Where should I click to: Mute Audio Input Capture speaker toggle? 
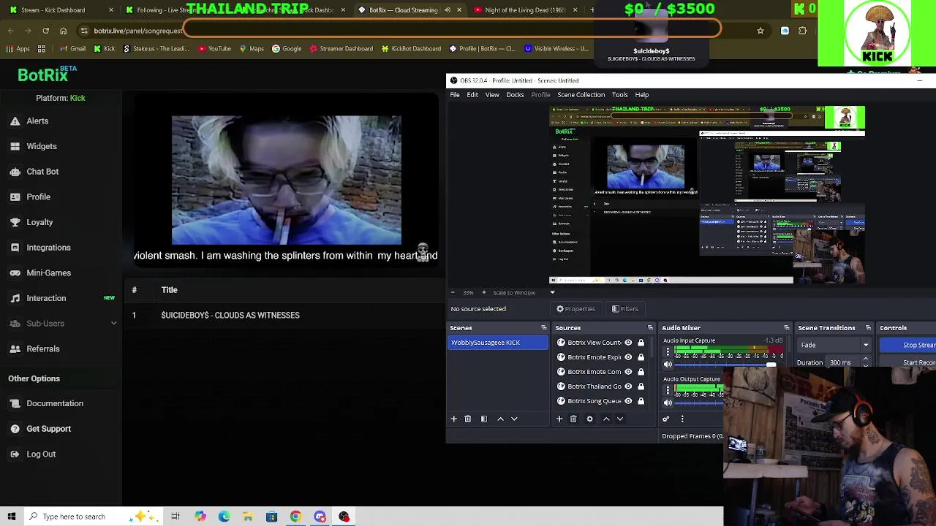668,365
